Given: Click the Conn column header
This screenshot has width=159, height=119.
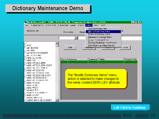Looking at the screenshot, I should tap(64, 59).
